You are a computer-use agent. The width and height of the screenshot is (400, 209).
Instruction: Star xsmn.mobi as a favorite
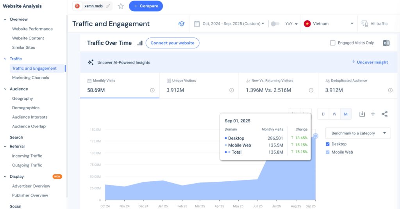click(x=121, y=6)
